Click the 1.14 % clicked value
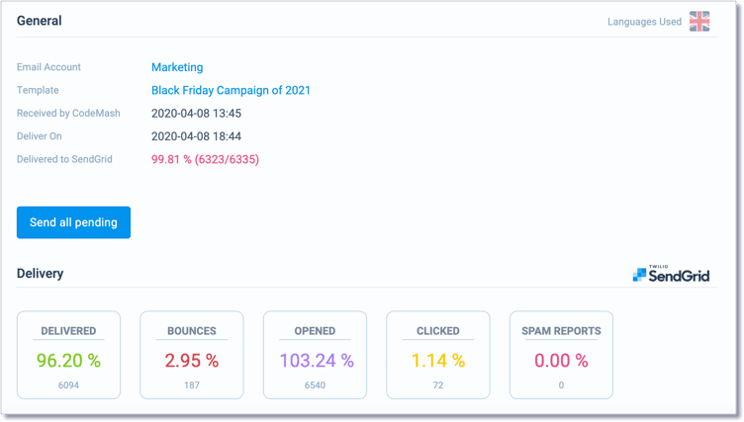 click(438, 361)
